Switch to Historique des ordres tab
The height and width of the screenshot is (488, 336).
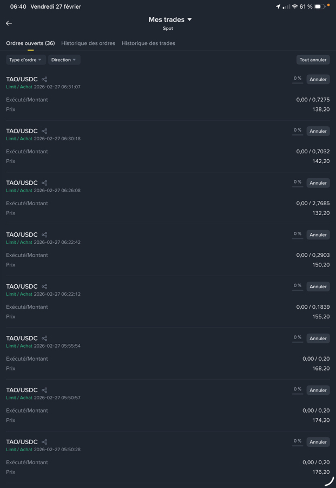pyautogui.click(x=88, y=43)
